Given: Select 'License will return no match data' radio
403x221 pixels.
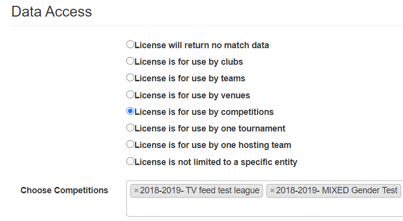Looking at the screenshot, I should tap(130, 44).
